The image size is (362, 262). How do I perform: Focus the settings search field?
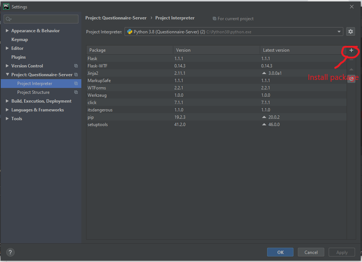[41, 19]
